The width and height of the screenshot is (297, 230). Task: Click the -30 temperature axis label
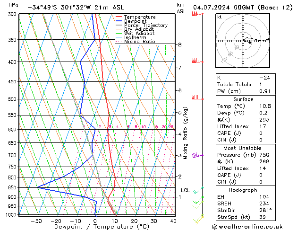tap(36, 221)
